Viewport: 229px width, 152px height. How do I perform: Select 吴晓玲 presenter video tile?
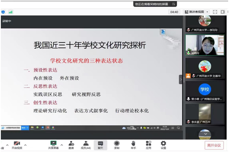click(205, 45)
